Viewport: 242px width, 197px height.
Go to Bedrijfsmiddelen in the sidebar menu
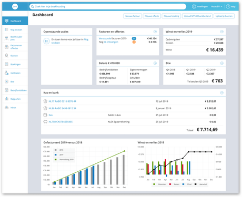(18, 90)
